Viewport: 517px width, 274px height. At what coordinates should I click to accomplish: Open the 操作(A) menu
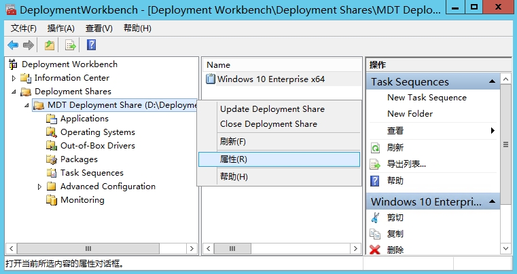(60, 28)
